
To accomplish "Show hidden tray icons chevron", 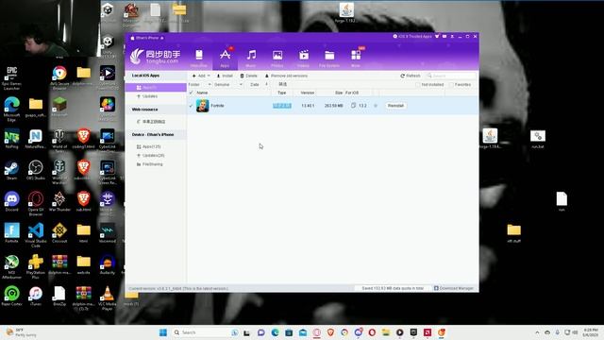I will 537,332.
